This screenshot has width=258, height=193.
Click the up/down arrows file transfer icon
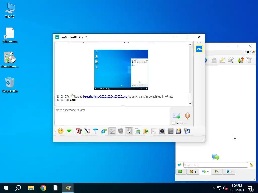(x=241, y=60)
